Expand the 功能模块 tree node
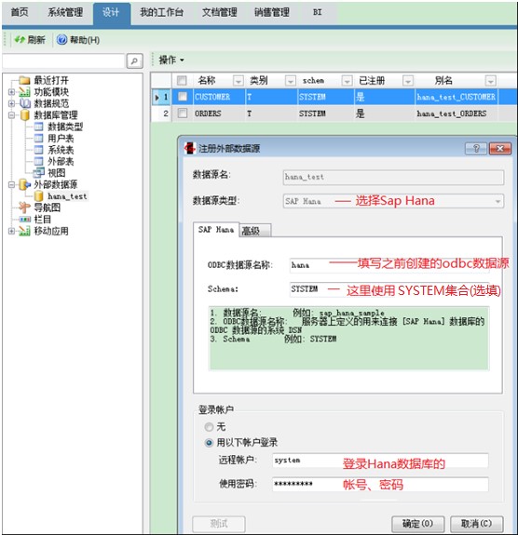Viewport: 518px width, 535px height. click(x=11, y=92)
